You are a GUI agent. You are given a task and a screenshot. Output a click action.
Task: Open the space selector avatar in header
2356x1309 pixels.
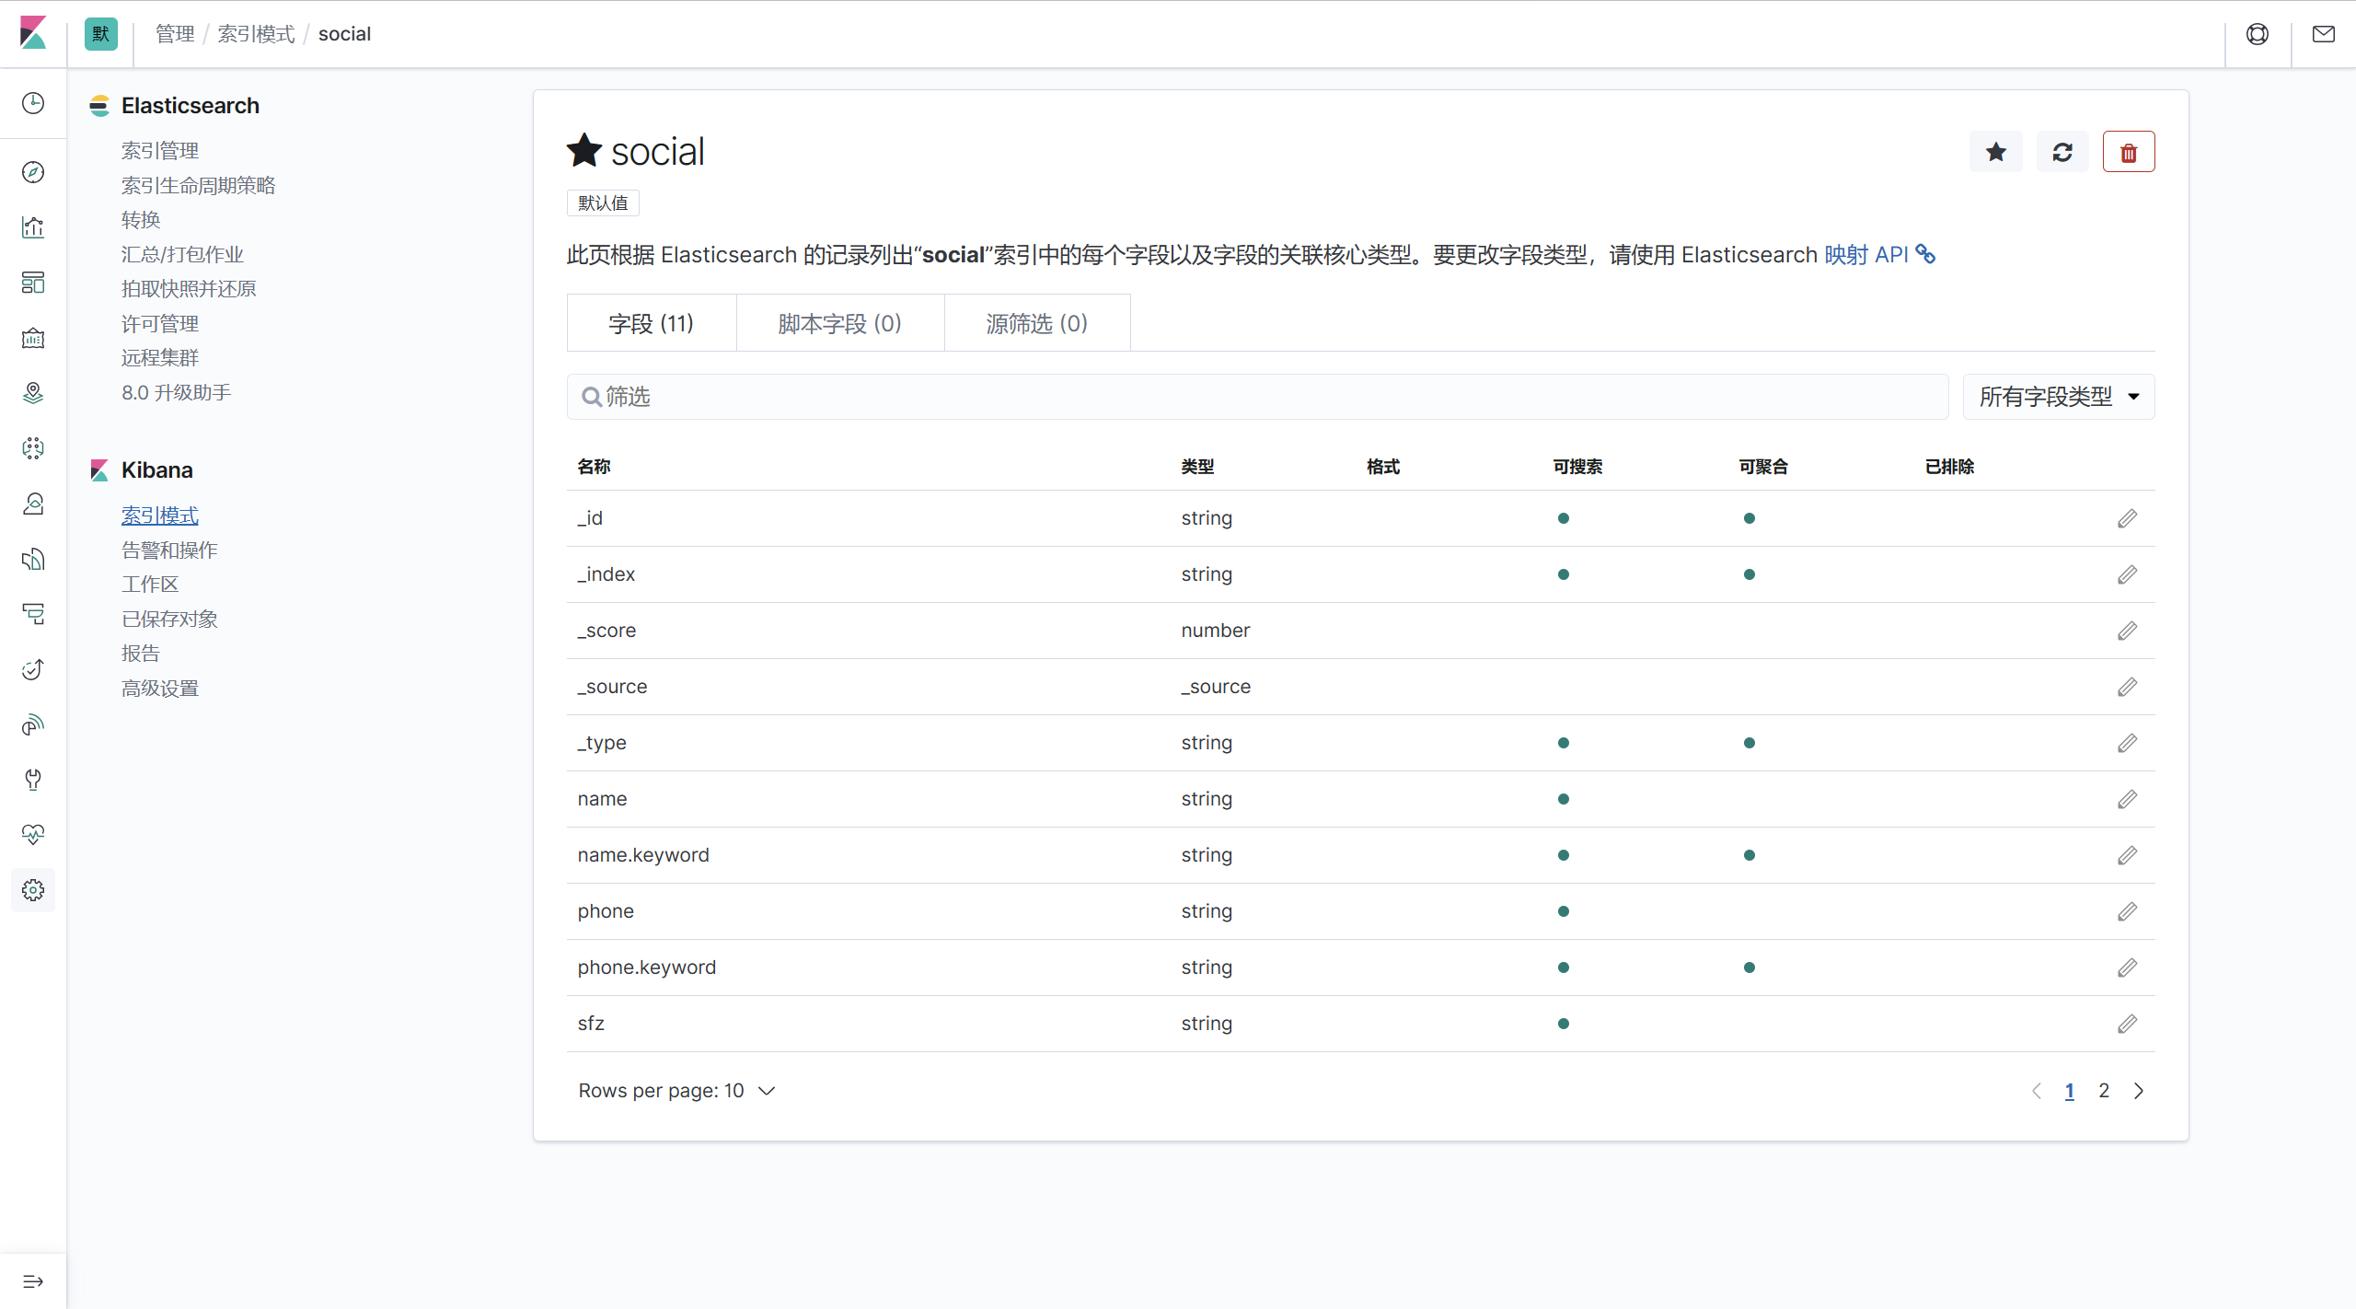pyautogui.click(x=100, y=34)
